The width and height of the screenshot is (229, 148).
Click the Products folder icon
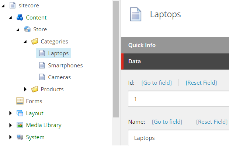(x=35, y=89)
